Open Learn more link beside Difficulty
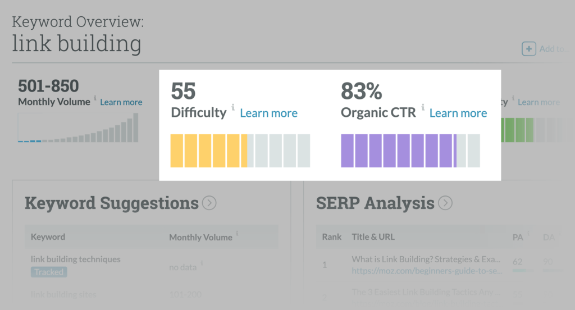The height and width of the screenshot is (310, 575). [x=268, y=113]
